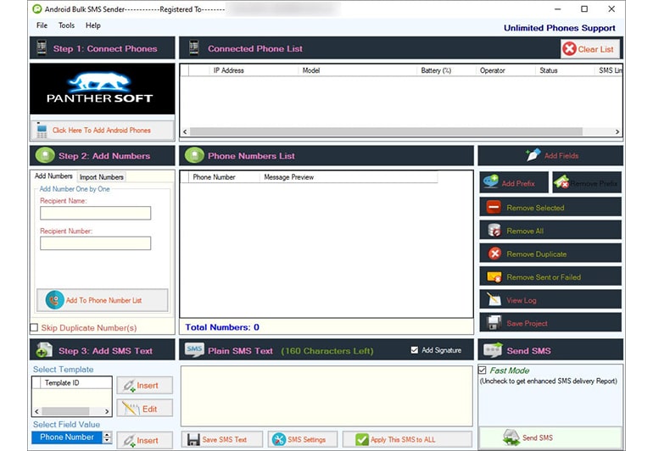
Task: Click right arrow of Connected Phone List scrollbar
Action: (617, 131)
